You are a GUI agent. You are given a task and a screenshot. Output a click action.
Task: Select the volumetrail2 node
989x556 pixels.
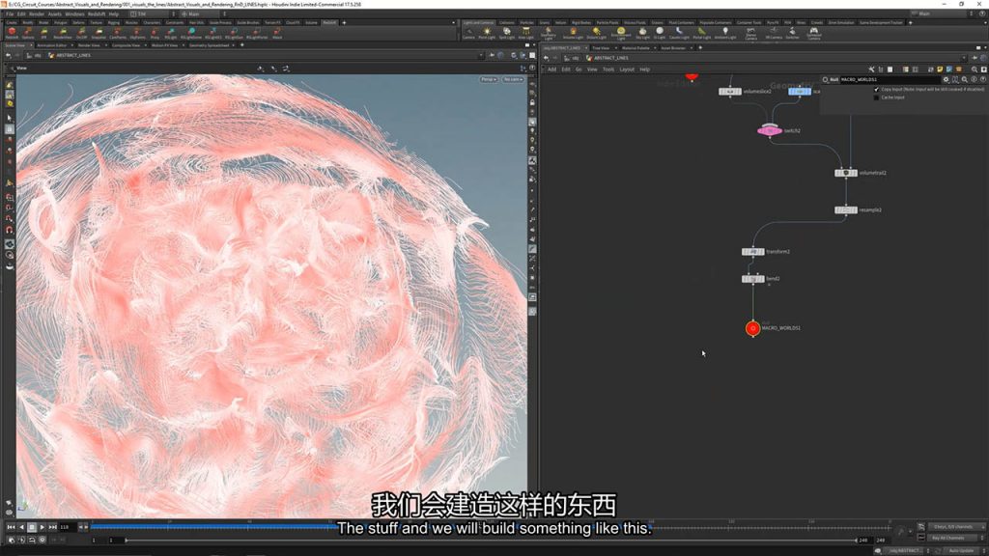[846, 173]
